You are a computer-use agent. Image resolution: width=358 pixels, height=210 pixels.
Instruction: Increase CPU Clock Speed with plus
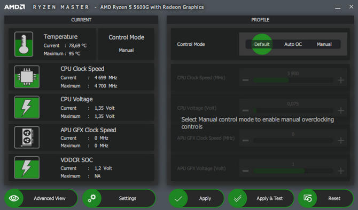pos(341,80)
